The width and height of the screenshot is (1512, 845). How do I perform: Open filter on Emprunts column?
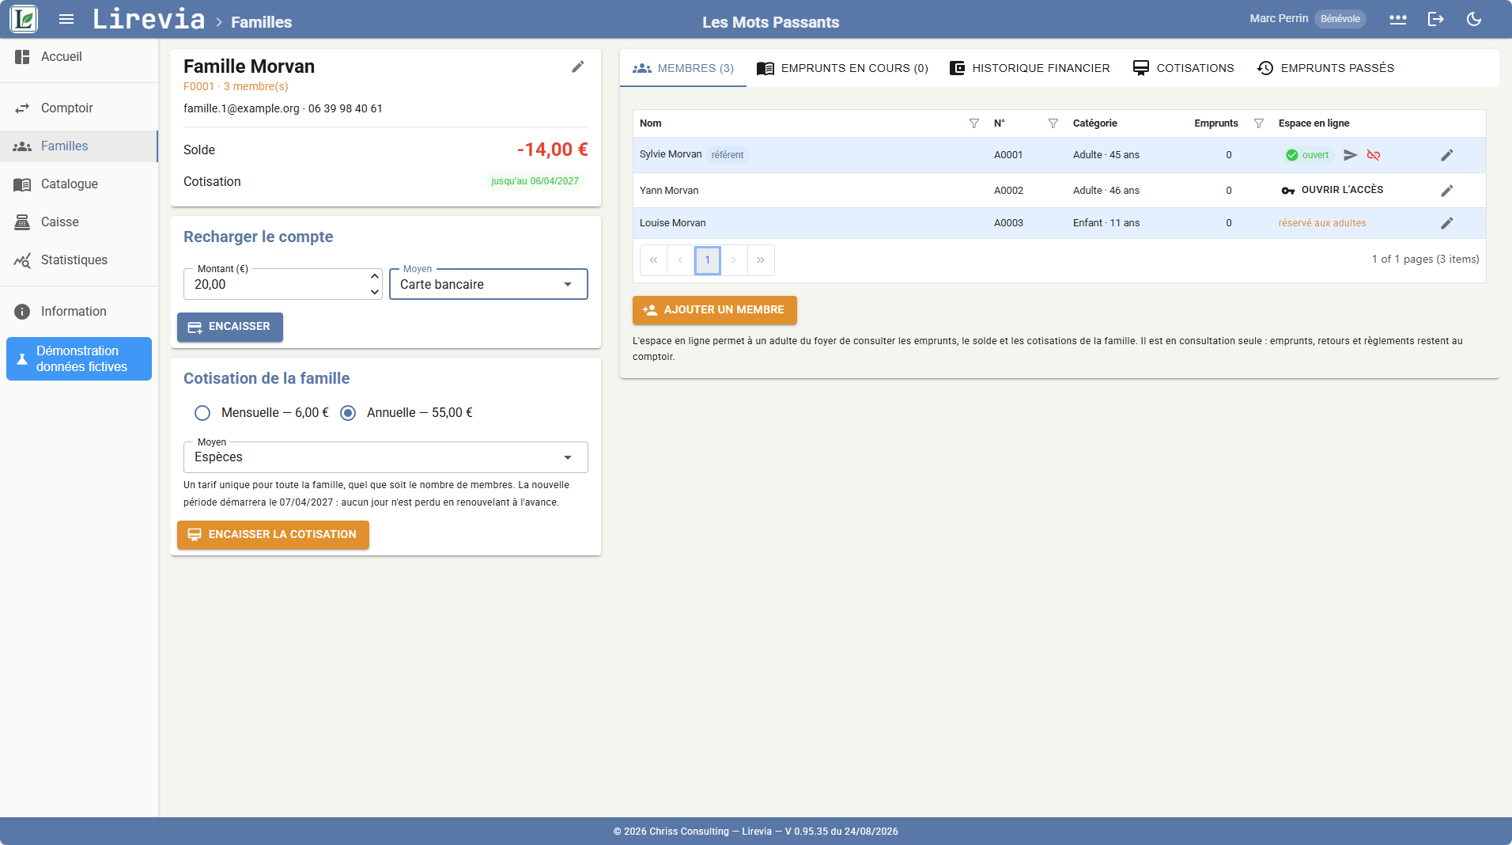tap(1259, 123)
